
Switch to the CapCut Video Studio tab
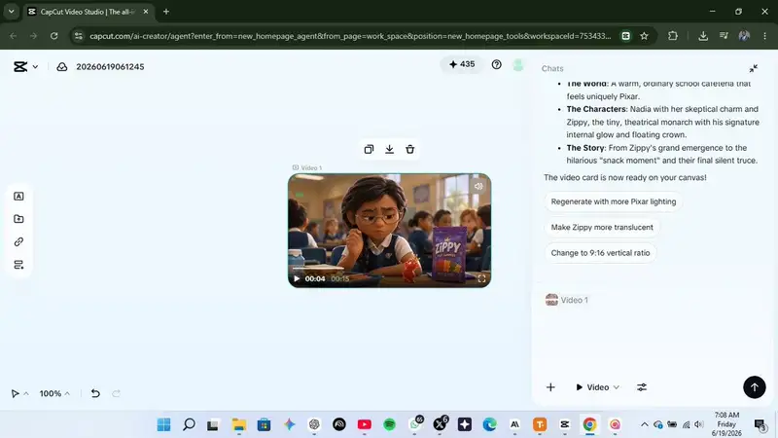point(87,12)
